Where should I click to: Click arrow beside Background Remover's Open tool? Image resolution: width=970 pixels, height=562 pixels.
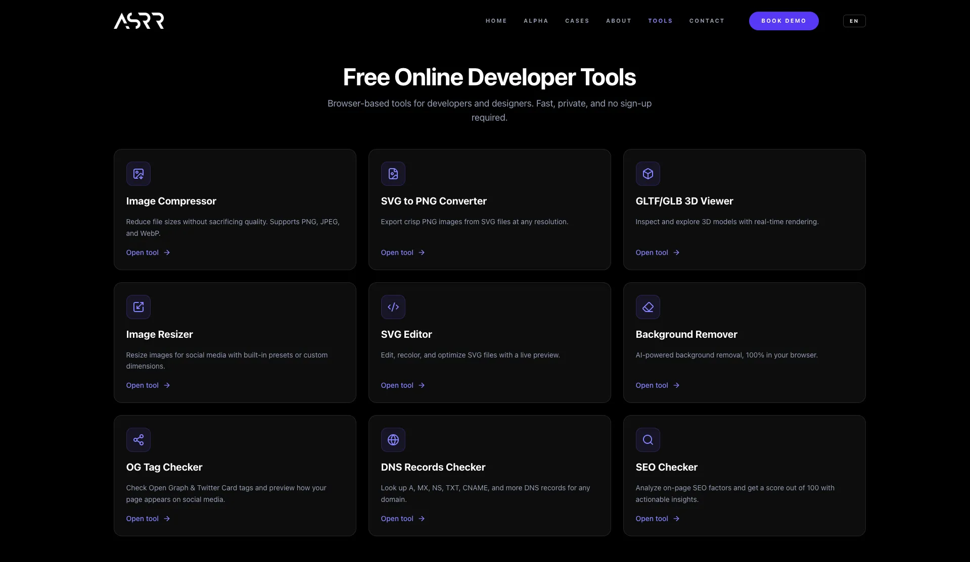(x=676, y=385)
